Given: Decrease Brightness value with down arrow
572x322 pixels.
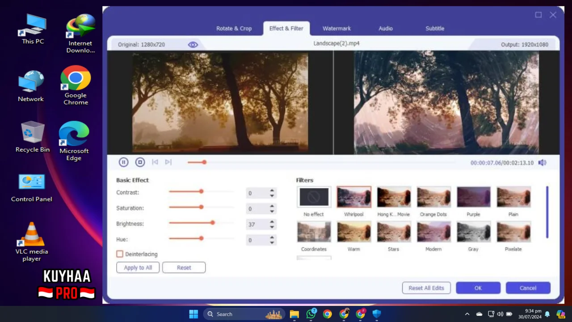Looking at the screenshot, I should click(272, 227).
